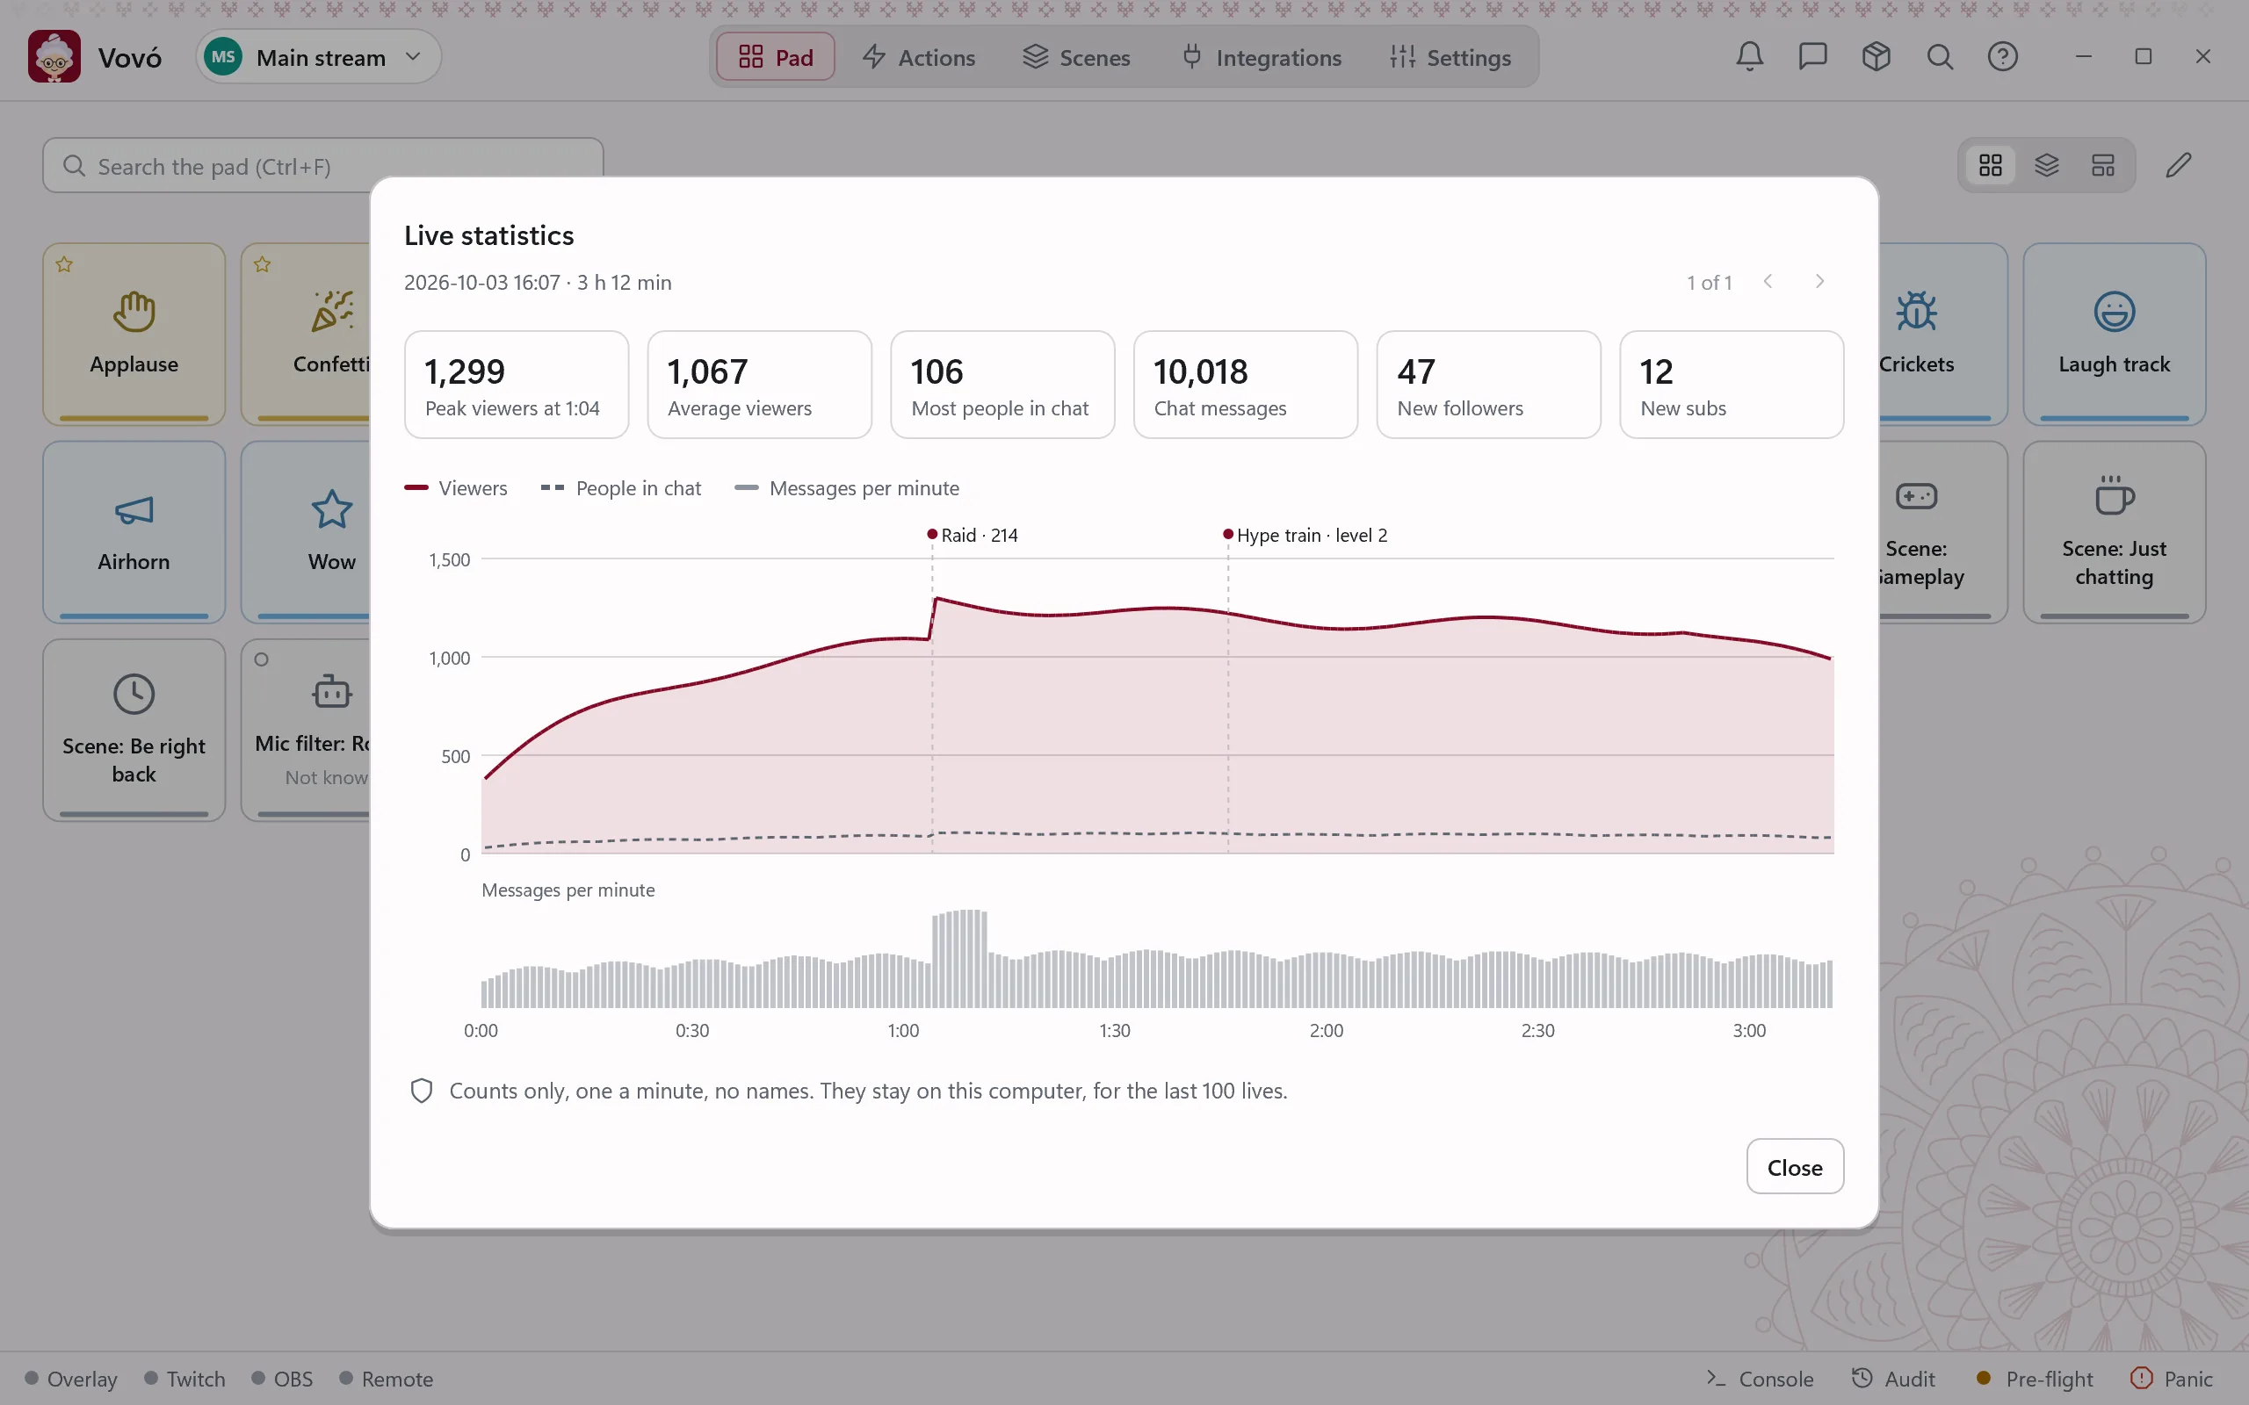
Task: Click the Overlay connection status
Action: tap(71, 1378)
